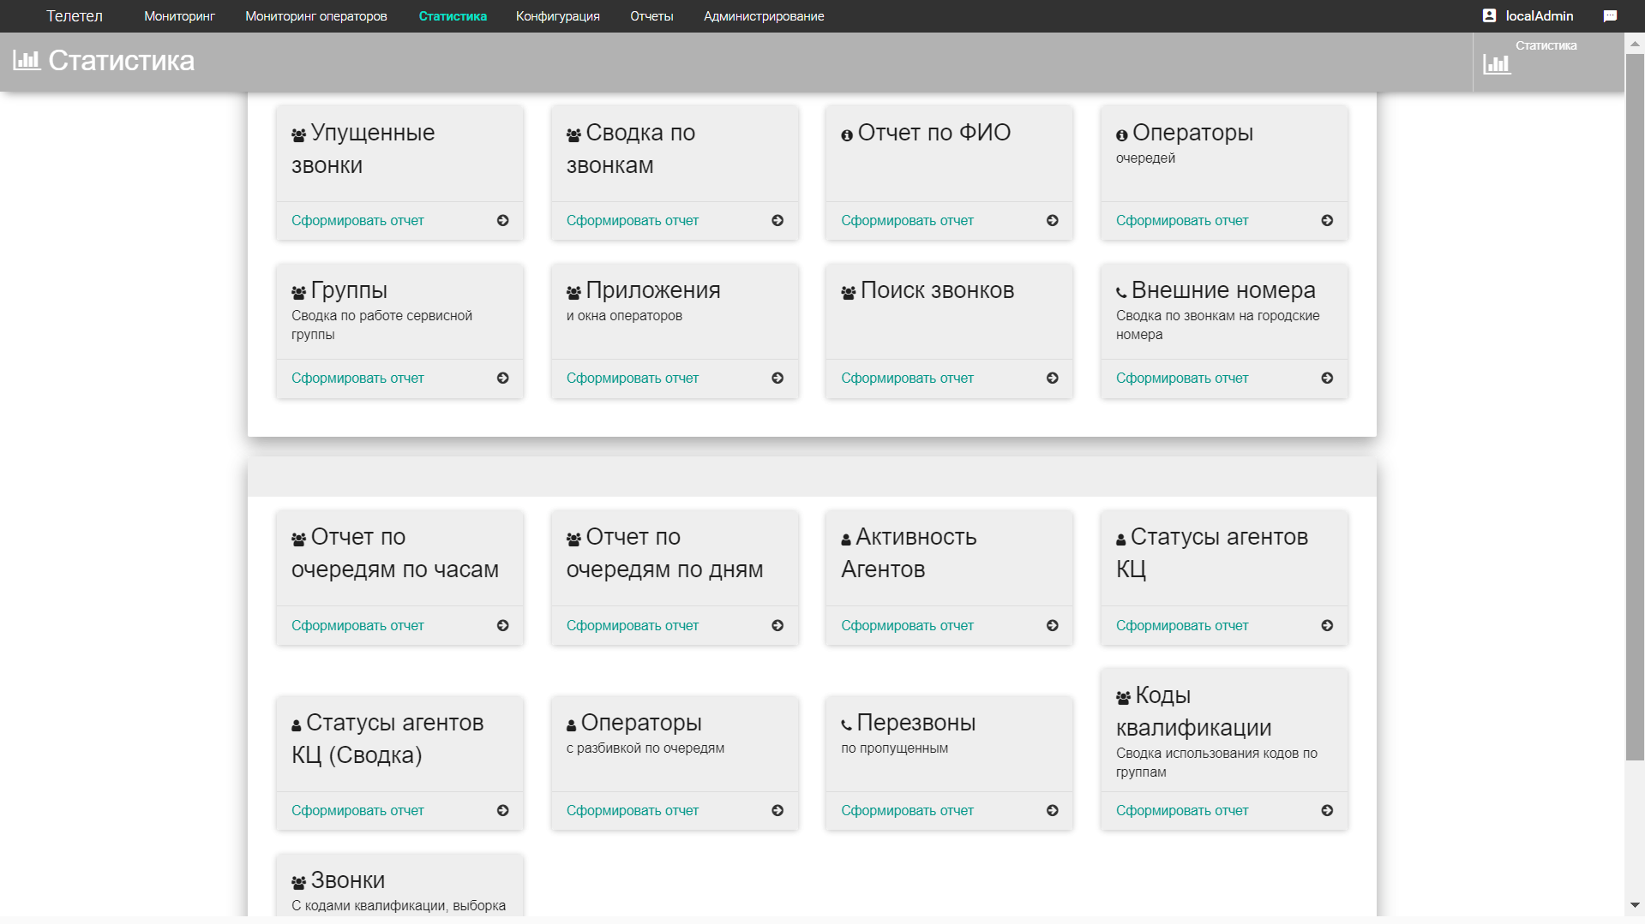1645x924 pixels.
Task: Click Сформировать отчет for Сводка по звонкам
Action: 633,220
